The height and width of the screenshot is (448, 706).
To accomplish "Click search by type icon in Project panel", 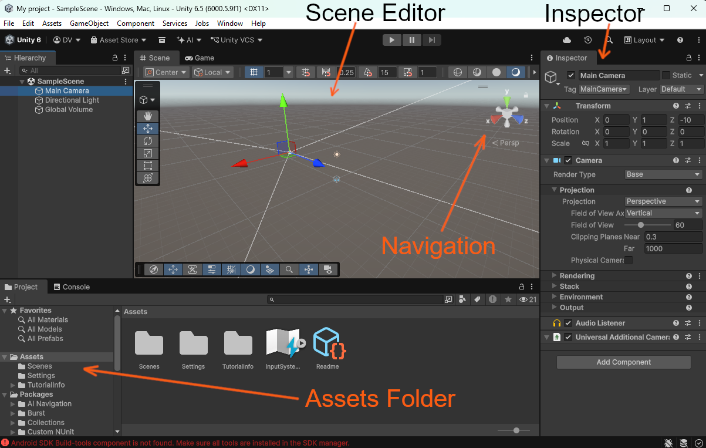I will point(462,299).
